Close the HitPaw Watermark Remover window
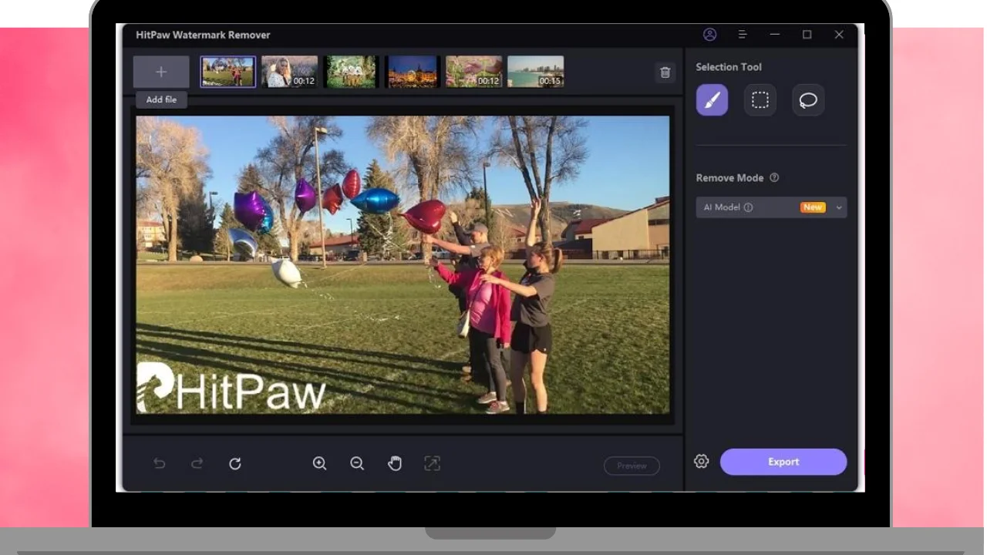Image resolution: width=987 pixels, height=555 pixels. click(x=839, y=35)
